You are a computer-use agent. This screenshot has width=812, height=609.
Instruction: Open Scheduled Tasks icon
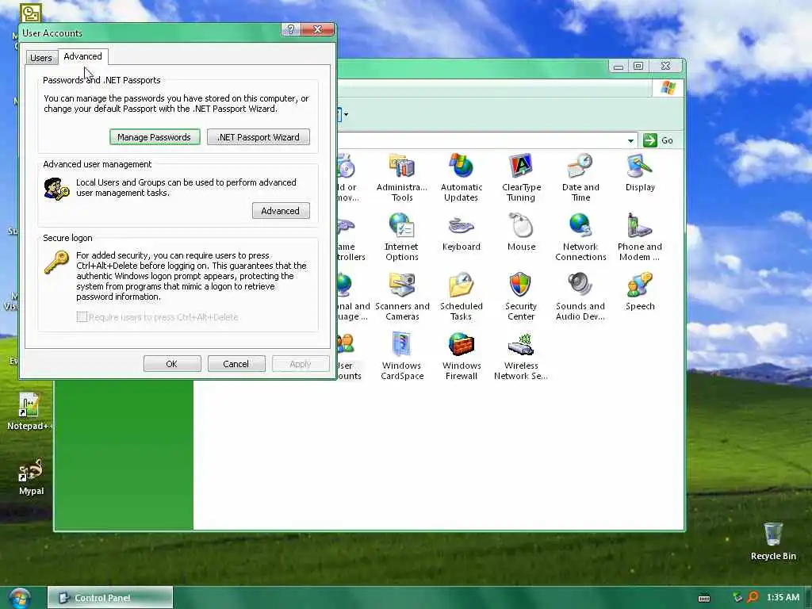[x=461, y=297]
